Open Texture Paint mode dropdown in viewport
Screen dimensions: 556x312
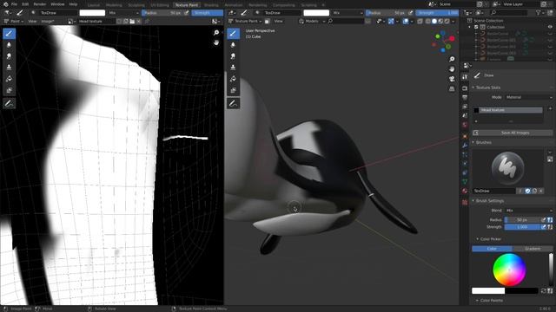pos(245,21)
